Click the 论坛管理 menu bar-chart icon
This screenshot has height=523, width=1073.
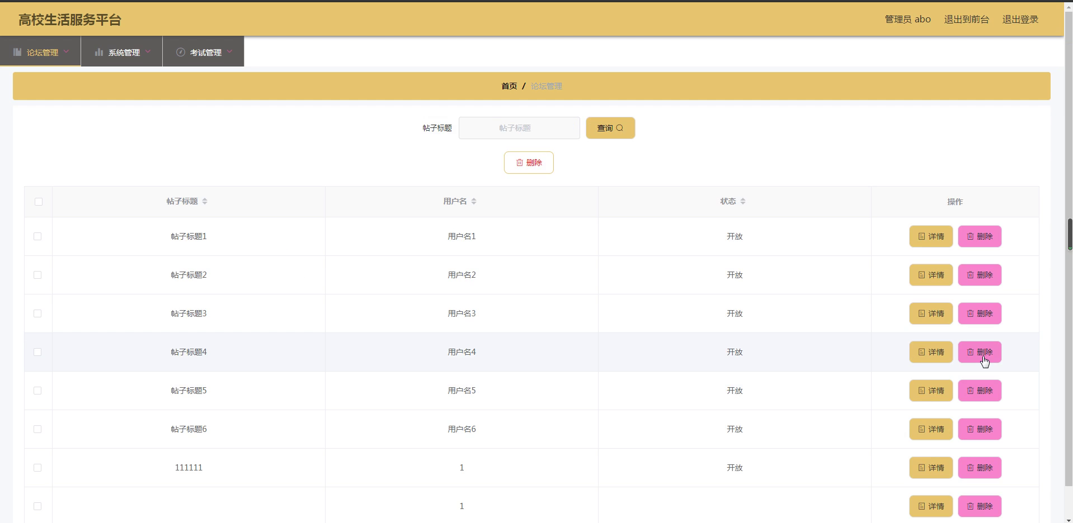point(17,52)
